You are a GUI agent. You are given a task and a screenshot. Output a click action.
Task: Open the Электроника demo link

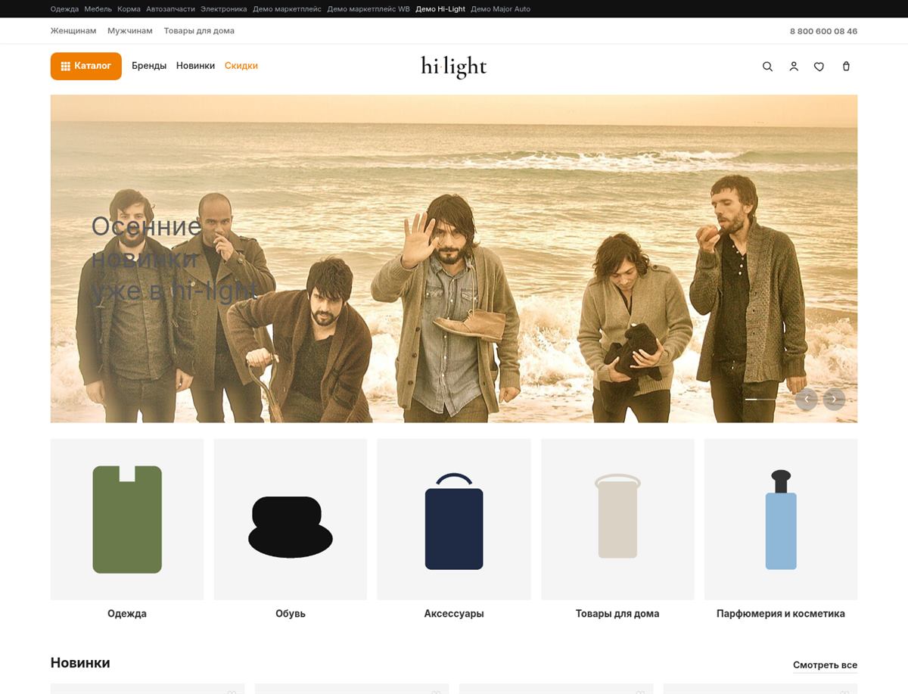[224, 9]
